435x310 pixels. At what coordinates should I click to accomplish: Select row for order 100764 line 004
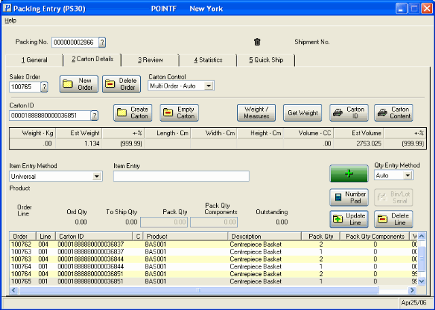(x=213, y=274)
